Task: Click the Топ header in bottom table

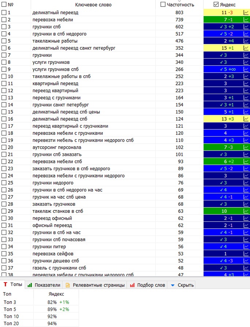Action: point(7,294)
